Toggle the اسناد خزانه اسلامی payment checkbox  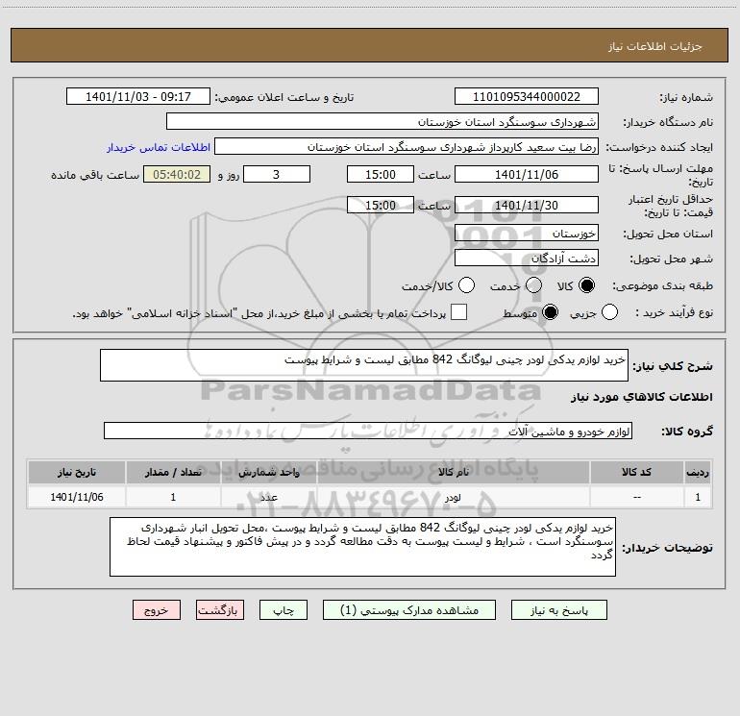[458, 312]
